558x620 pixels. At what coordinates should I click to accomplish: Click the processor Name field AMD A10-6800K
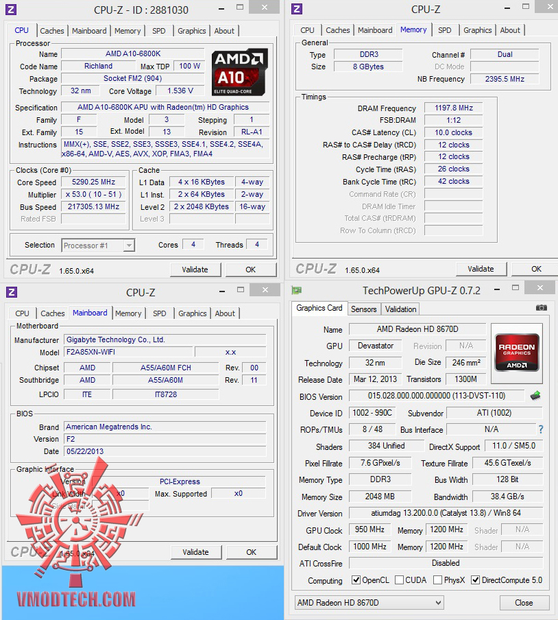133,53
